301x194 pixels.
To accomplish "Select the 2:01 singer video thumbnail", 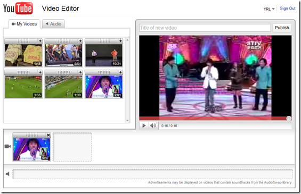I will [x=104, y=87].
